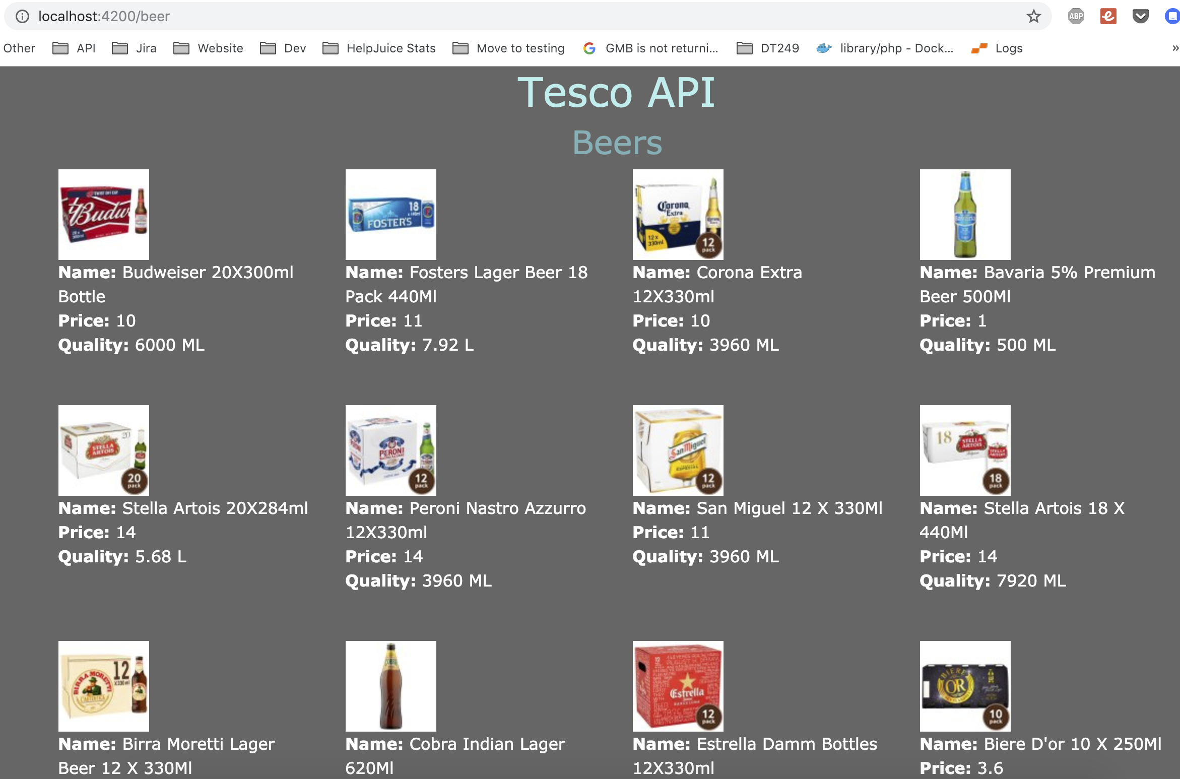Click the Google icon on the GMB bookmark
The height and width of the screenshot is (779, 1180).
click(589, 48)
